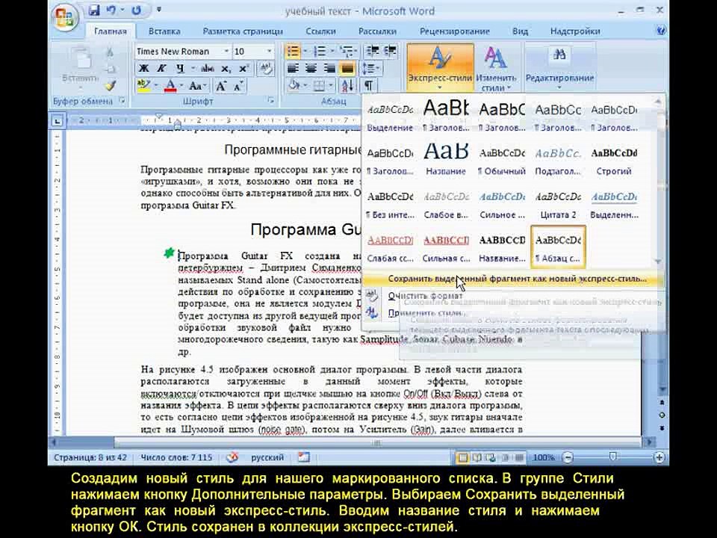
Task: Open the shading paint bucket
Action: click(x=293, y=85)
